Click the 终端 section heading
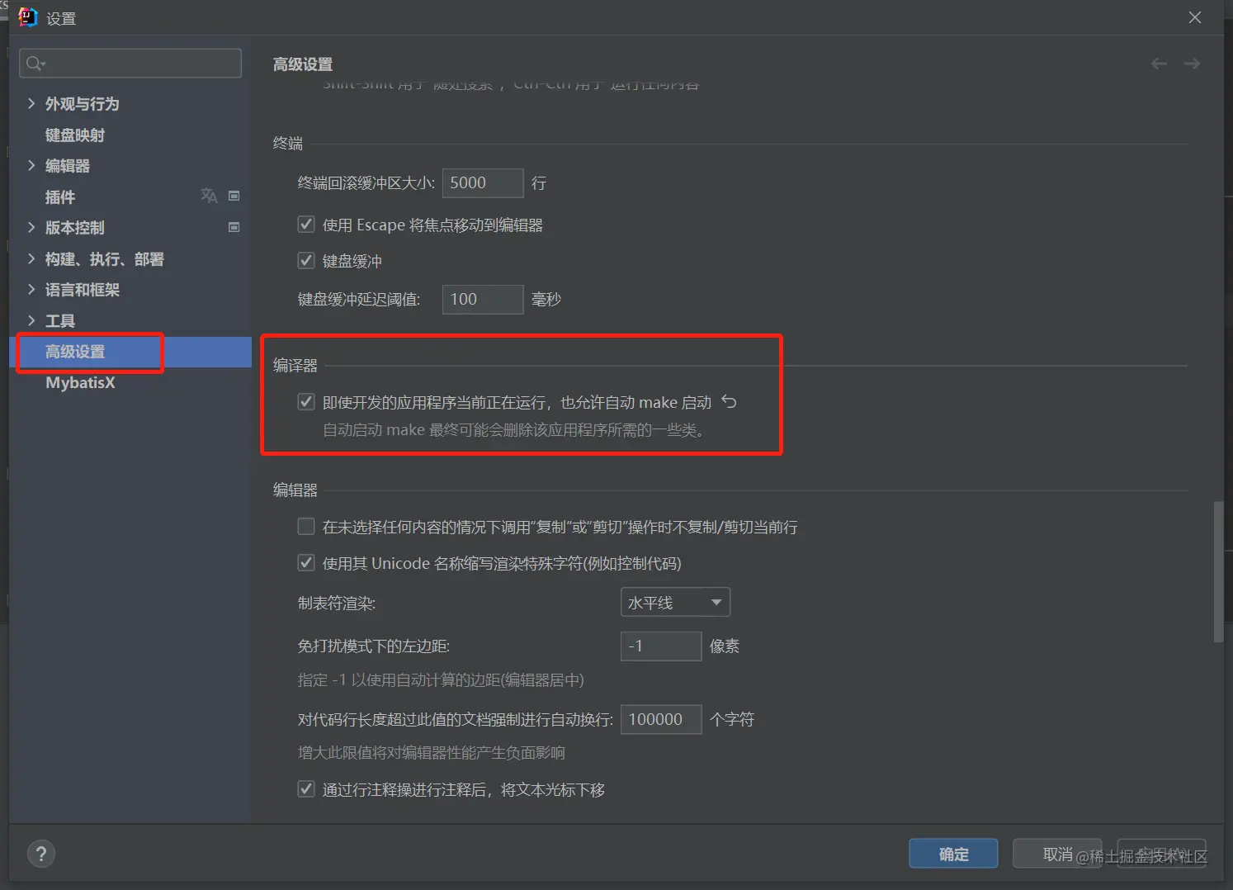The height and width of the screenshot is (890, 1233). (x=288, y=143)
